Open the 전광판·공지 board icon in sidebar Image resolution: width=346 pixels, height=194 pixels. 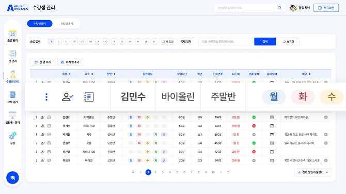[x=12, y=115]
